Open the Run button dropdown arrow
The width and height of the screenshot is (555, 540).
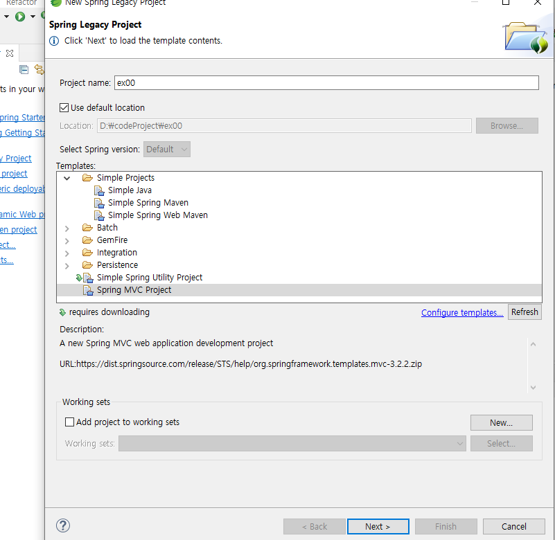[x=33, y=17]
